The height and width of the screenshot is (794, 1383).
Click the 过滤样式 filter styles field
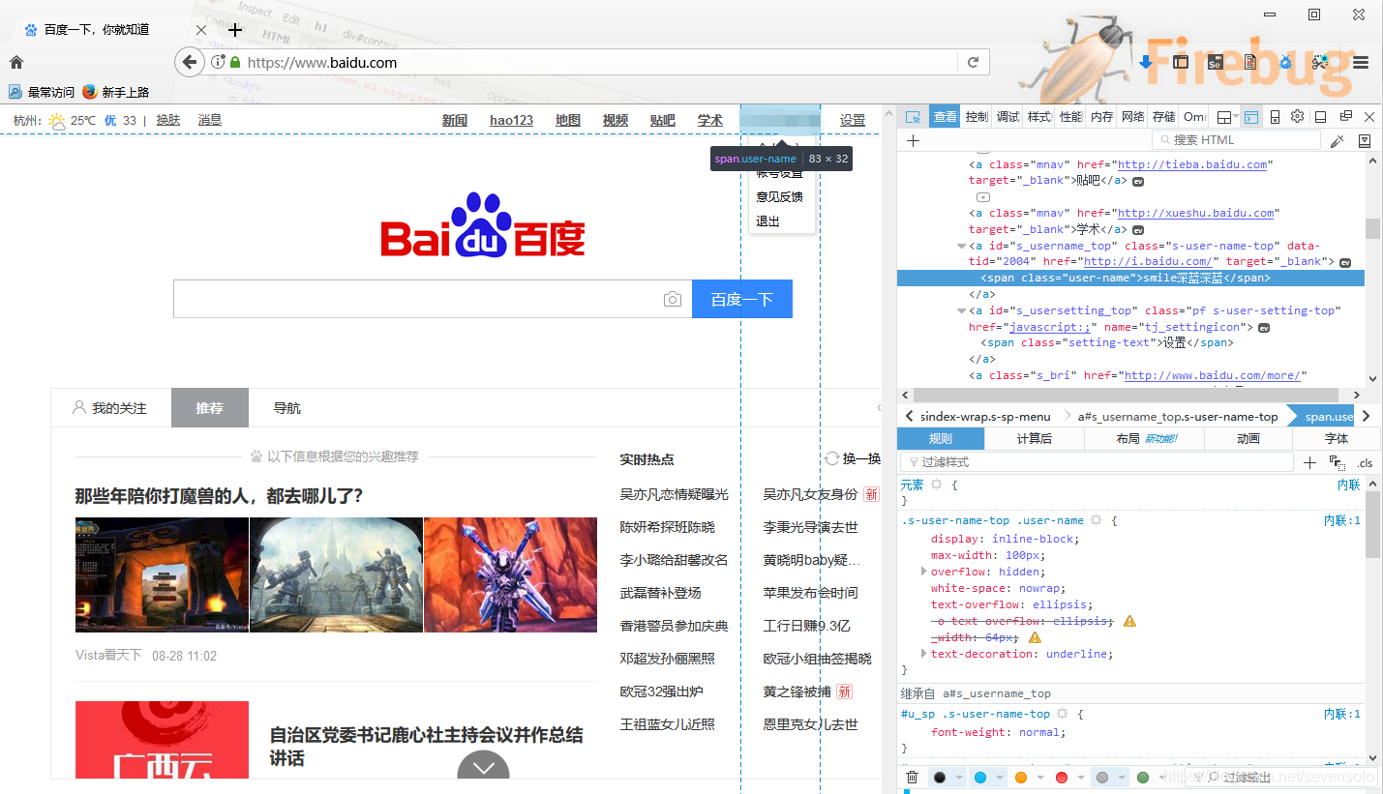(1097, 462)
